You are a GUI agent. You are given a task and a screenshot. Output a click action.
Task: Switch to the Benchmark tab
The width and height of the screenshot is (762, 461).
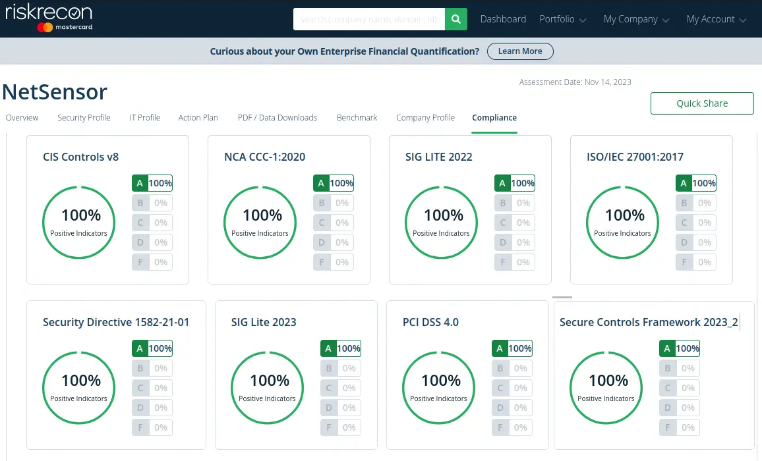(357, 118)
